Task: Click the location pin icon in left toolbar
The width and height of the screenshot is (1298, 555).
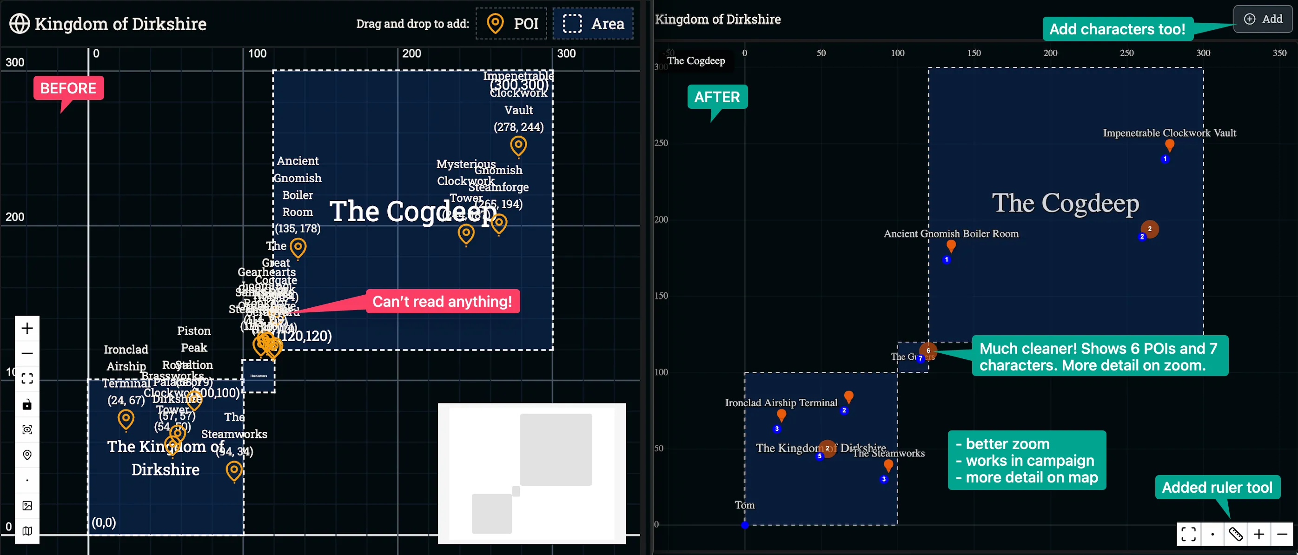Action: (x=27, y=455)
